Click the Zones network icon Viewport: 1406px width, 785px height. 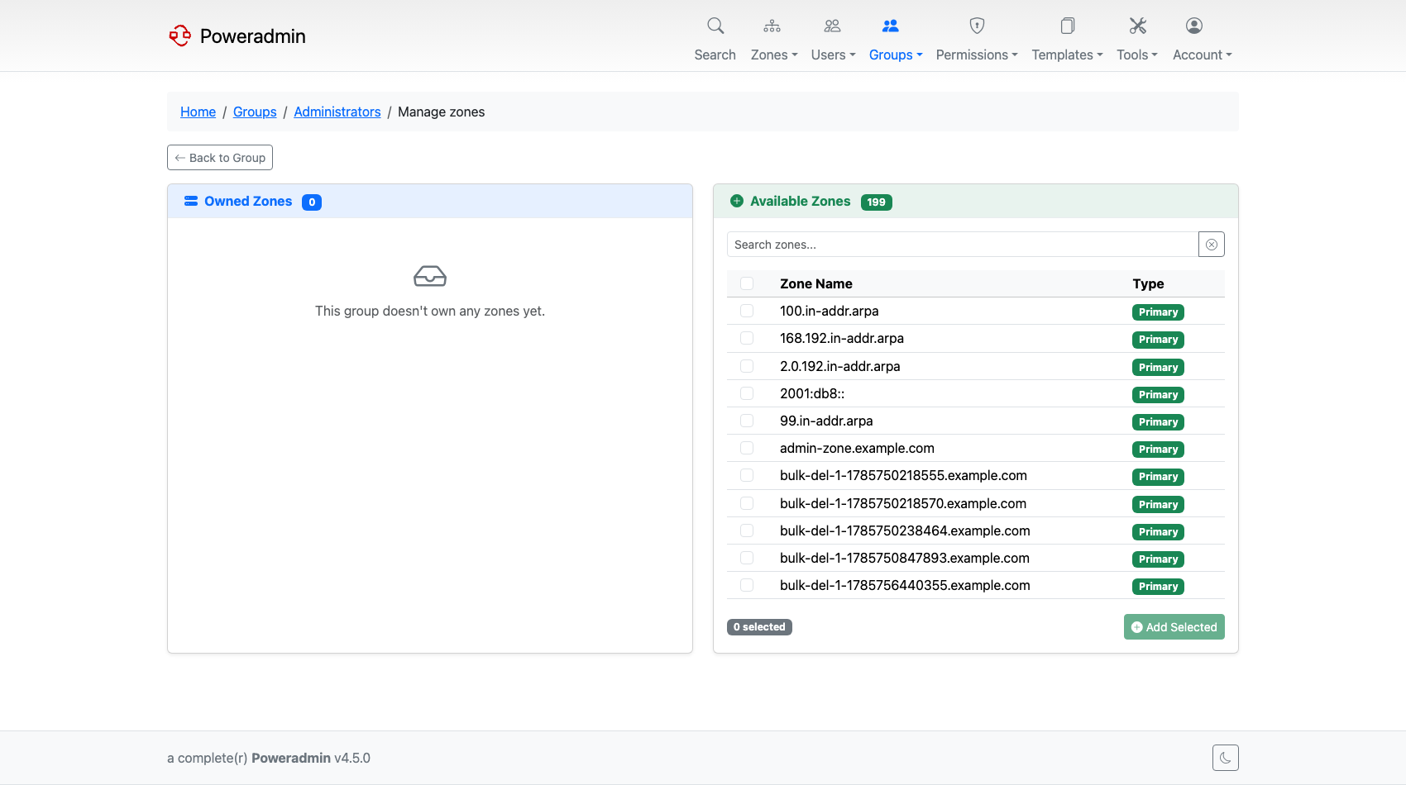point(772,26)
